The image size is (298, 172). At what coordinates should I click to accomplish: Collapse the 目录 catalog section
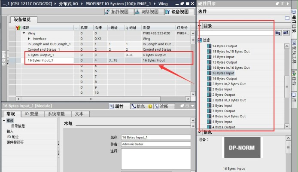(x=200, y=26)
